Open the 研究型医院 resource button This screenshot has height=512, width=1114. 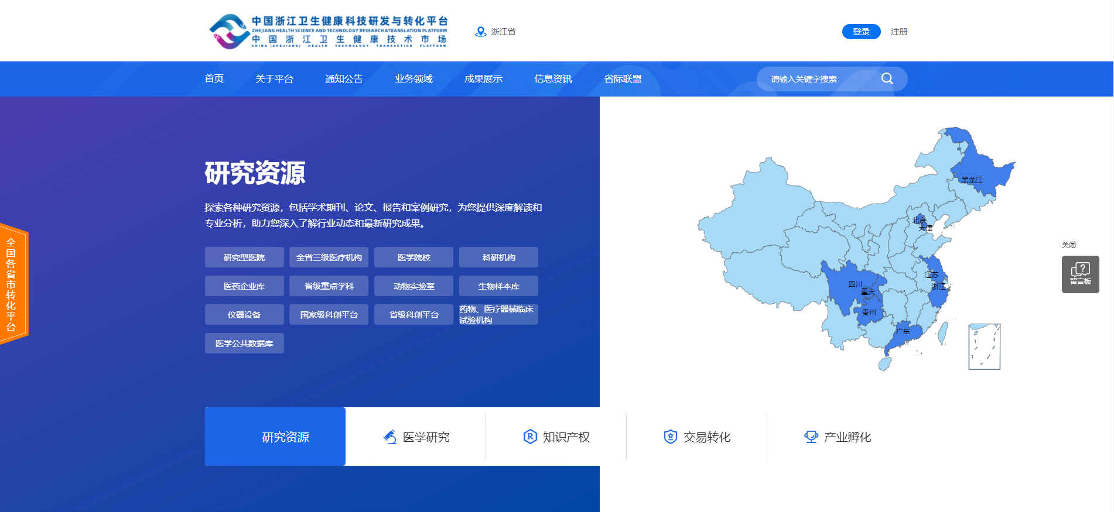point(244,257)
